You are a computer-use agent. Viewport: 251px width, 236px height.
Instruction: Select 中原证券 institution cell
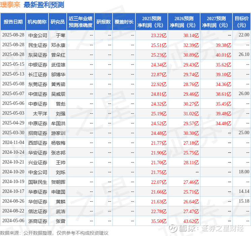point(38,123)
